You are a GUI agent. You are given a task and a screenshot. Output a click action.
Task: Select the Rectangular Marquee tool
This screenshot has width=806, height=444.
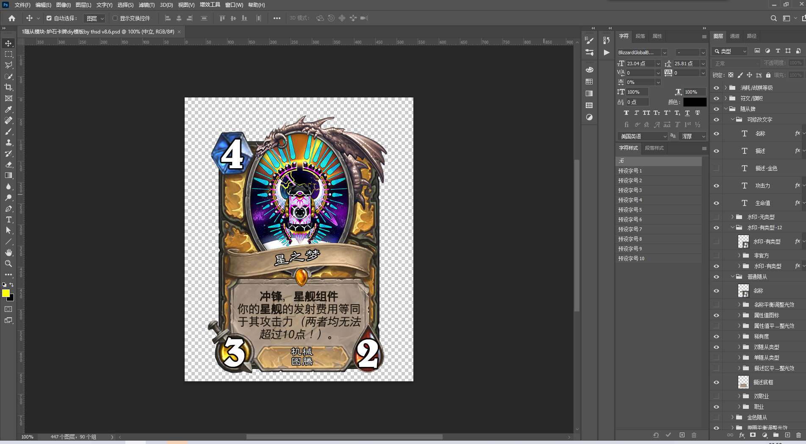tap(8, 54)
